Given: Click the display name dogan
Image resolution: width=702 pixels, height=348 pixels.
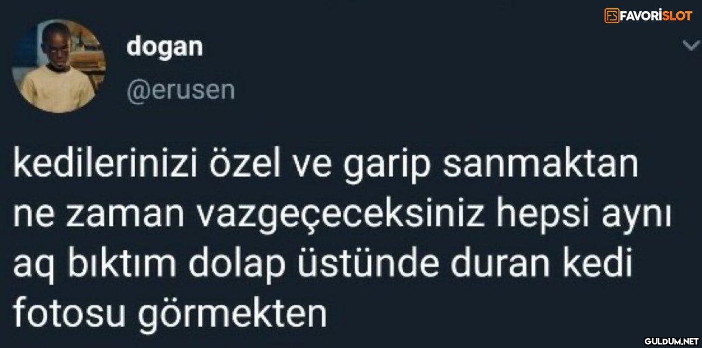Looking at the screenshot, I should [166, 47].
